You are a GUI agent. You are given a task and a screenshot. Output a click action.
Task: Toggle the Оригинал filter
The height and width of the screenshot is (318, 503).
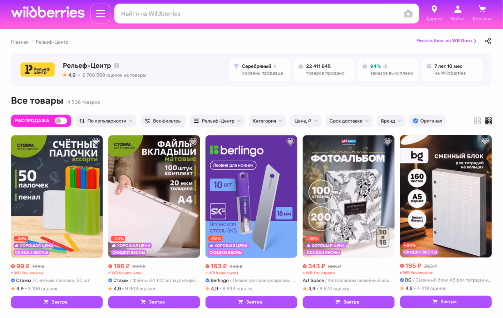(x=428, y=121)
